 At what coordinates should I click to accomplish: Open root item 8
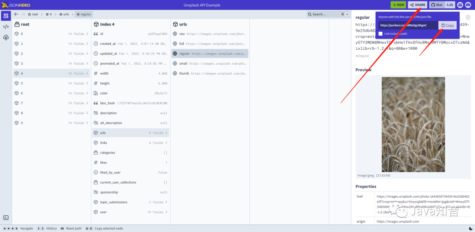point(51,113)
